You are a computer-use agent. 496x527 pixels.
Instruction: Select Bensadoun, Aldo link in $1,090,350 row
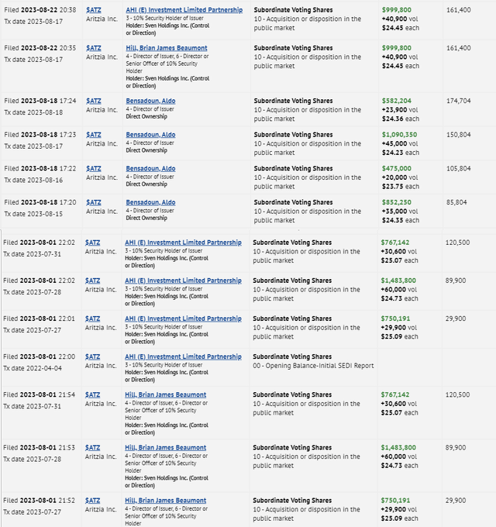click(150, 135)
